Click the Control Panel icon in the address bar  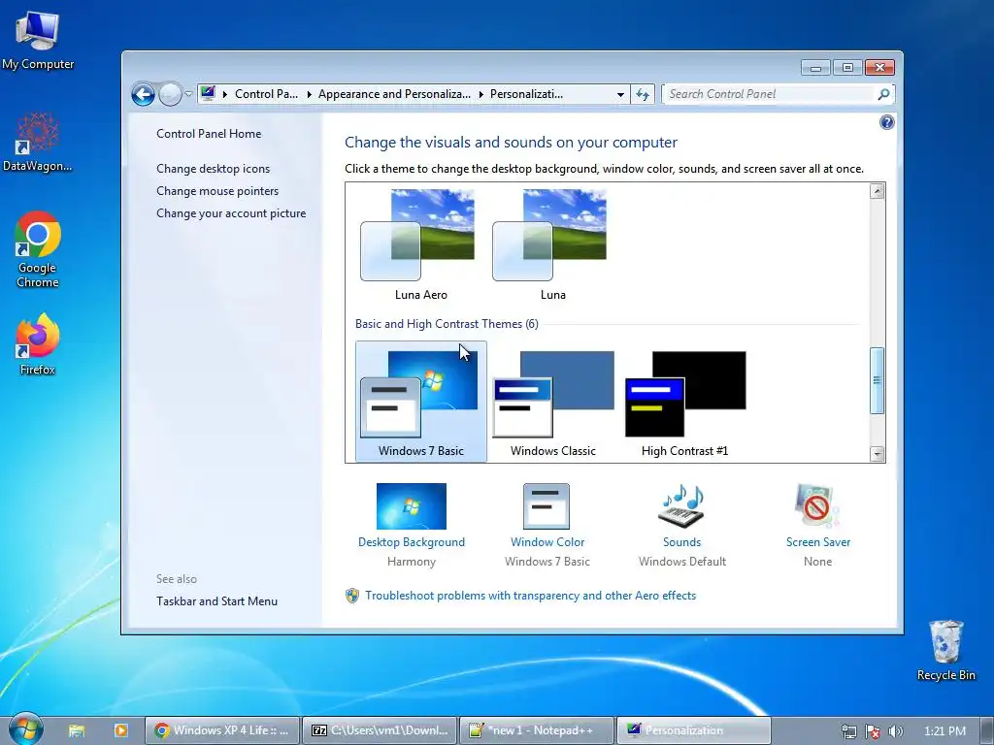(208, 94)
